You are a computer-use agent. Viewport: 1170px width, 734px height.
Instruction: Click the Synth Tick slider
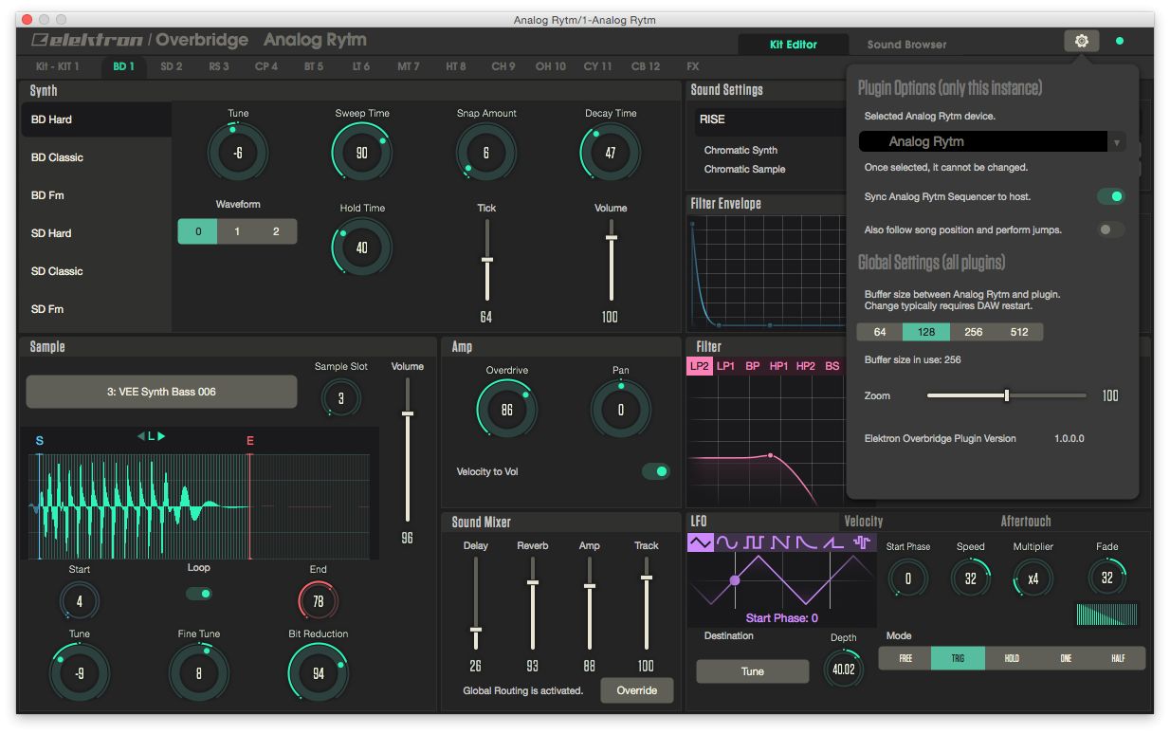click(486, 261)
